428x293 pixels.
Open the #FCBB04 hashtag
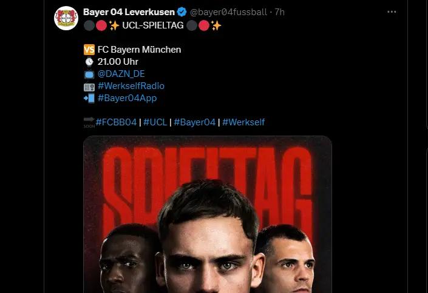click(116, 122)
